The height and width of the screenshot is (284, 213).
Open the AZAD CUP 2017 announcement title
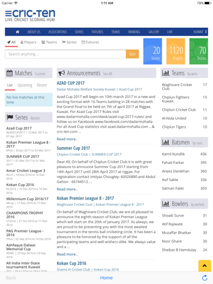(x=70, y=83)
